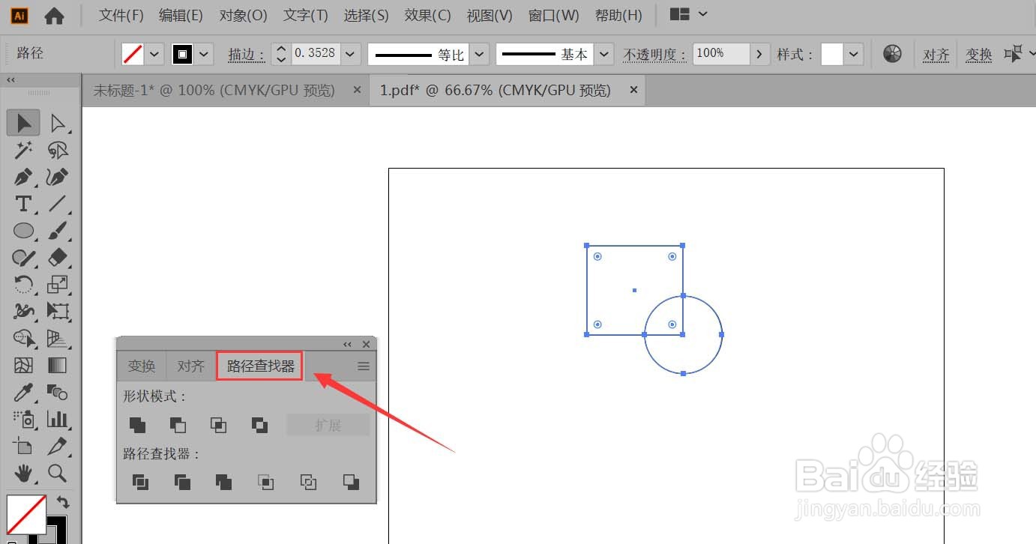The width and height of the screenshot is (1036, 544).
Task: Open the 窗口(W) menu
Action: coord(553,15)
